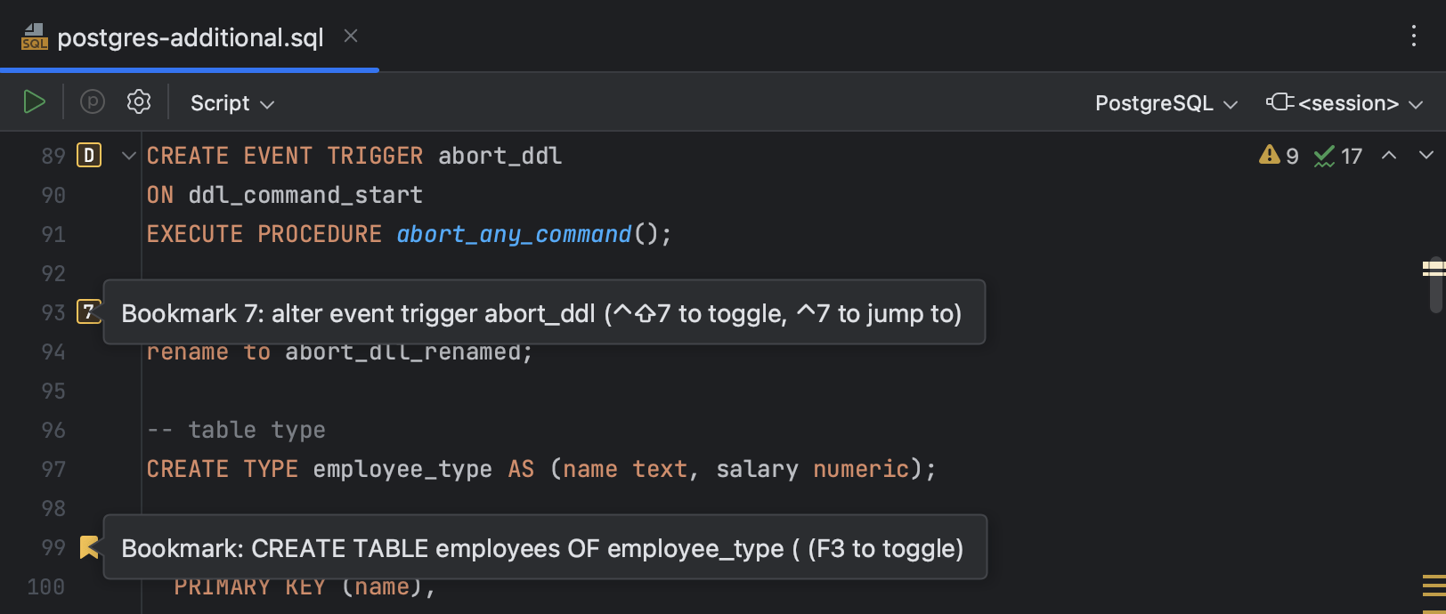Collapse the CREATE EVENT TRIGGER code block
Viewport: 1446px width, 614px height.
tap(129, 156)
